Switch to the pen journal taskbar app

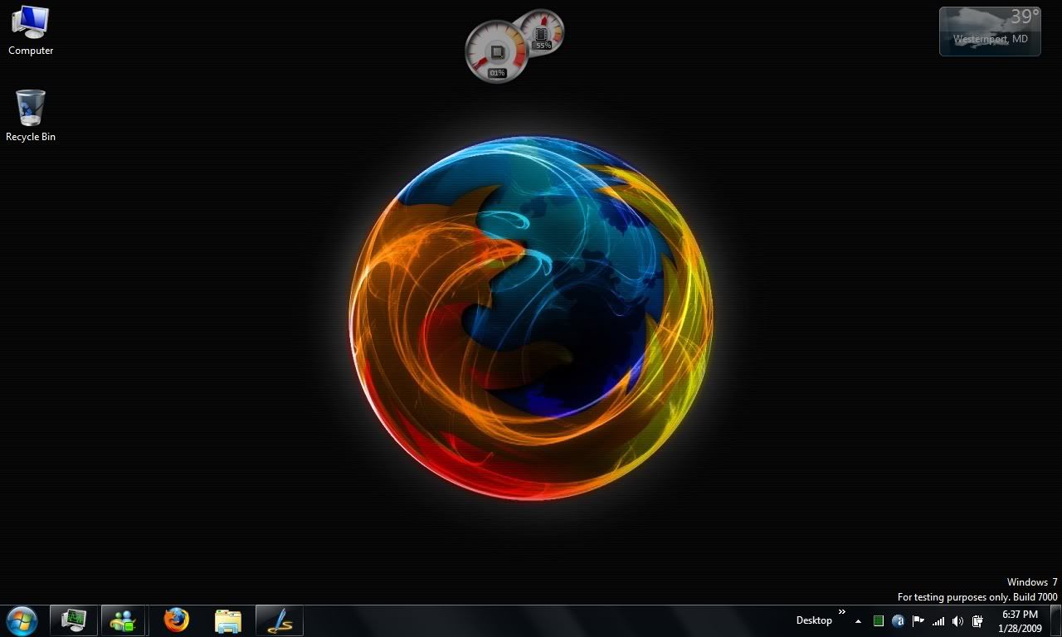pyautogui.click(x=280, y=620)
